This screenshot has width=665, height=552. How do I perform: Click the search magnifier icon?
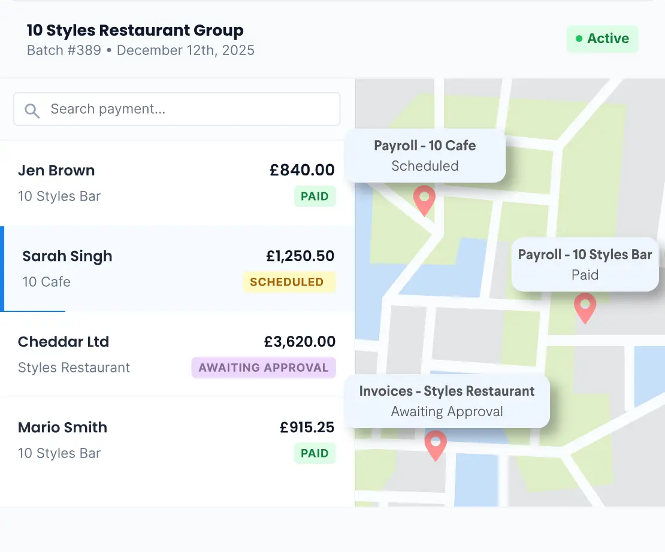32,110
